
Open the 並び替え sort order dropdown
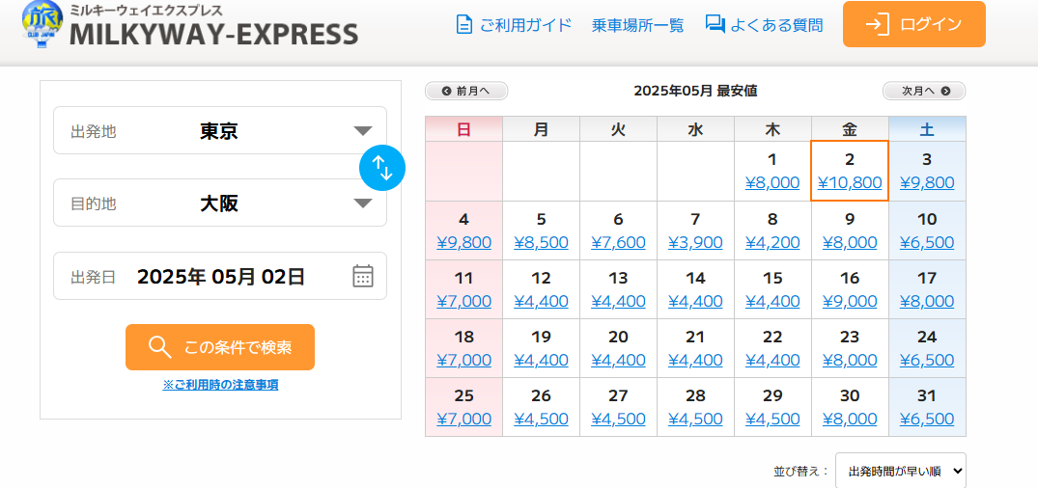pyautogui.click(x=900, y=471)
